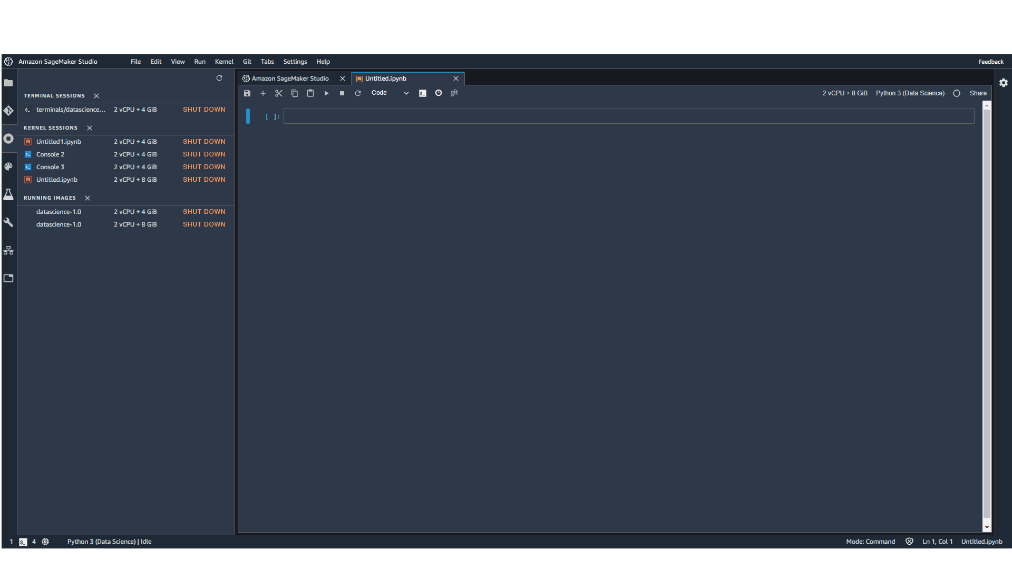Launch terminal in the notebook's image
The width and height of the screenshot is (1012, 569).
pyautogui.click(x=423, y=93)
